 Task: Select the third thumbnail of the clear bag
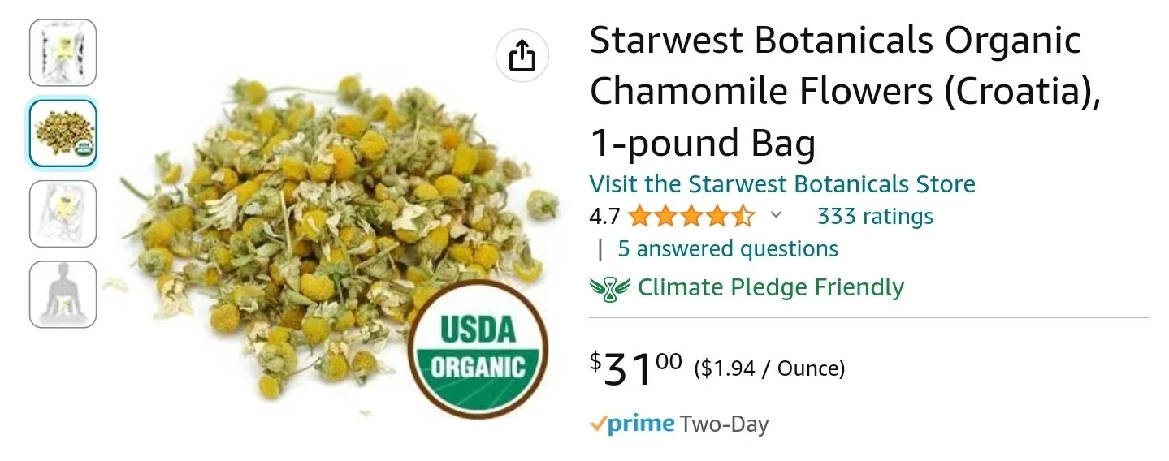coord(63,213)
